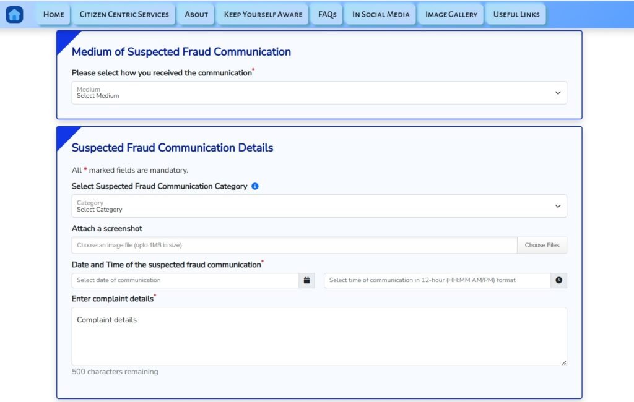Open Keep Yourself Aware menu
The width and height of the screenshot is (634, 402).
(263, 14)
